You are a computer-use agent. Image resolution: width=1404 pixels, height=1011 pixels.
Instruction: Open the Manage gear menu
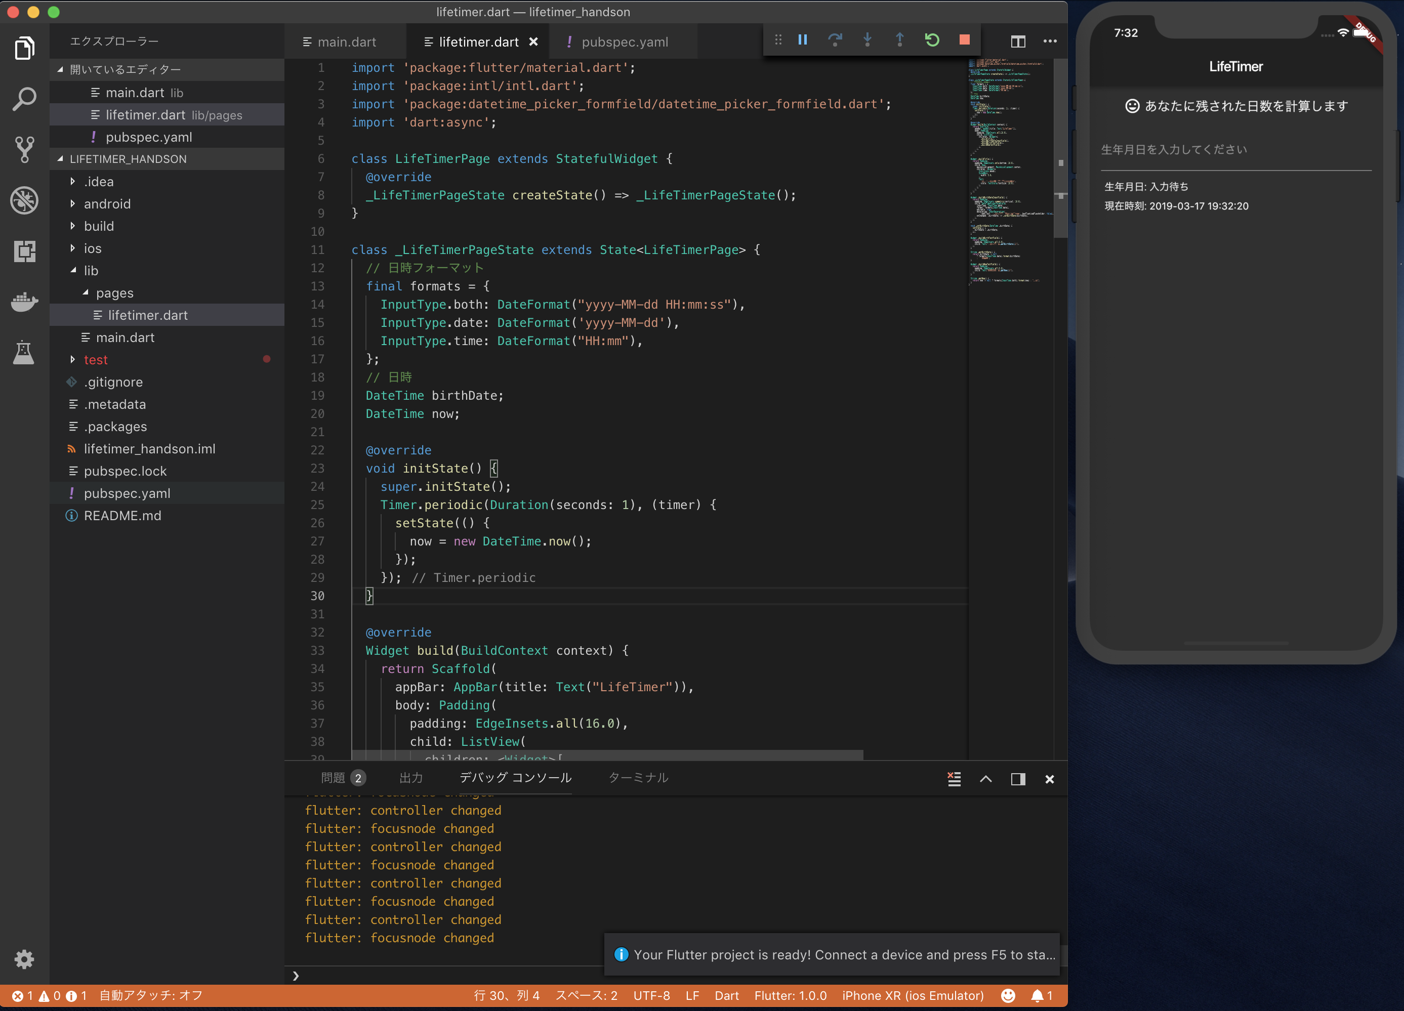click(x=24, y=959)
